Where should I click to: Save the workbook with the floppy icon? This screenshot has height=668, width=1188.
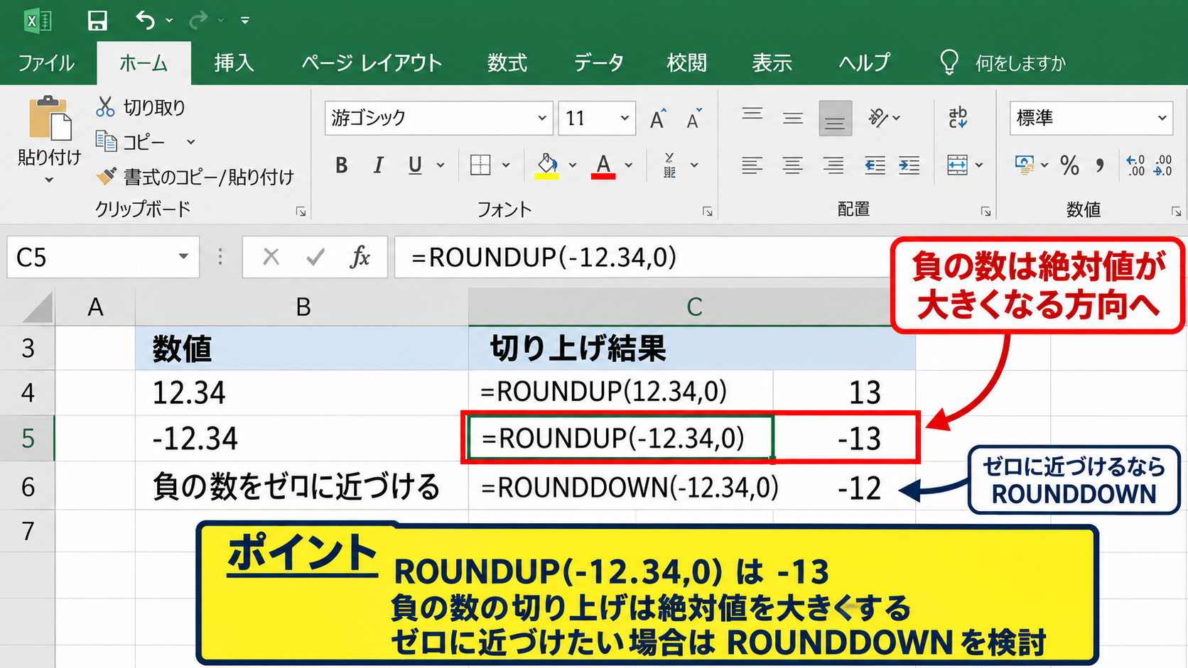tap(97, 21)
